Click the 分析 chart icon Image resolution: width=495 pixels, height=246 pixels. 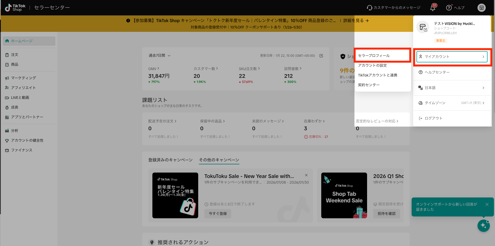click(x=7, y=131)
